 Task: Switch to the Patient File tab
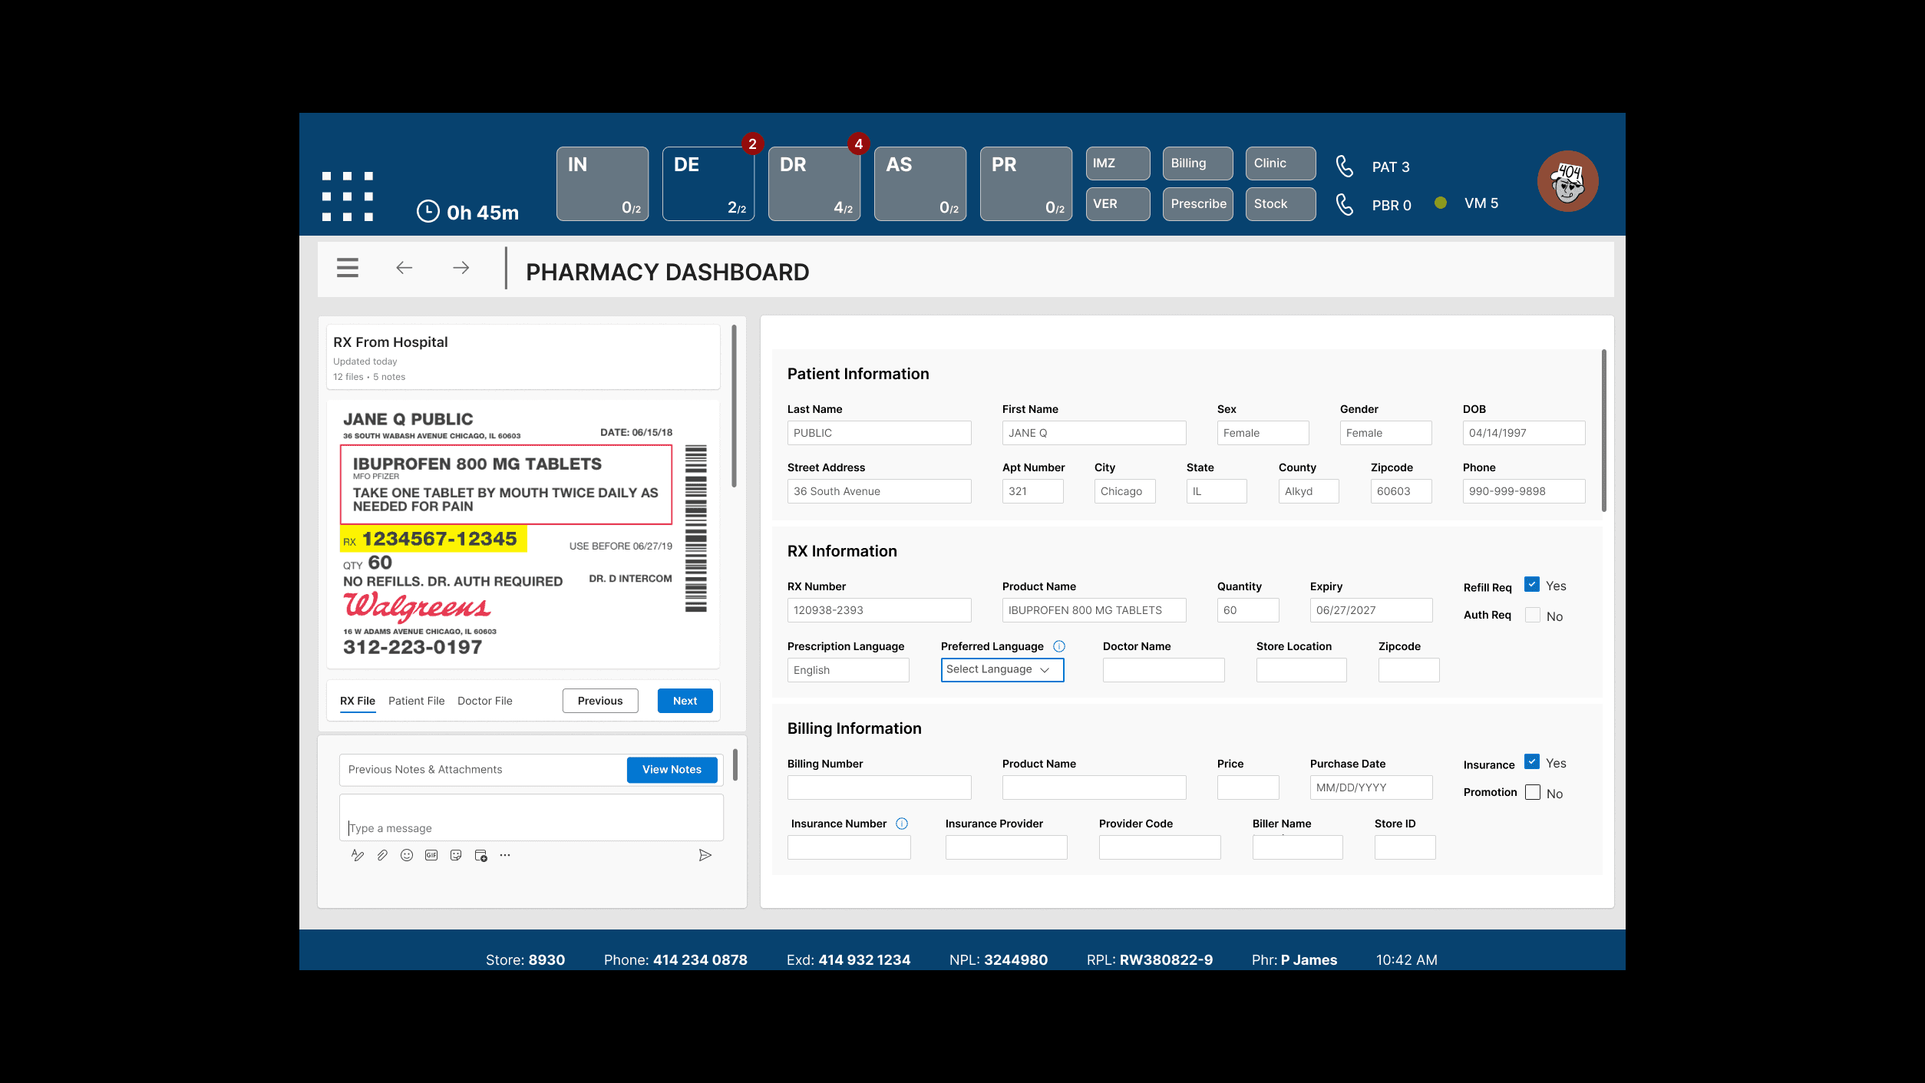tap(416, 701)
